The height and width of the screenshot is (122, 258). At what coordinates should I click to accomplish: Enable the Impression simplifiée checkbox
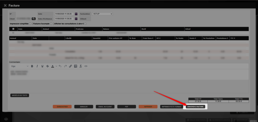pyautogui.click(x=30, y=24)
